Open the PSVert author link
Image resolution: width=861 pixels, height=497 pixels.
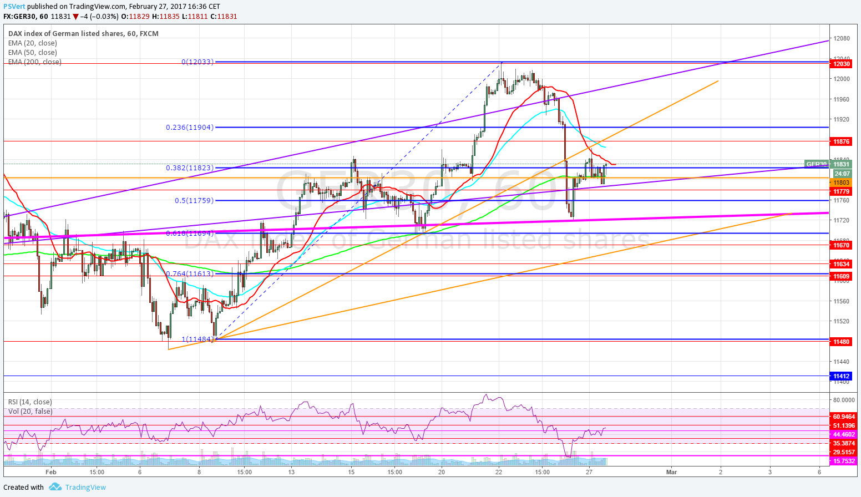[x=13, y=7]
